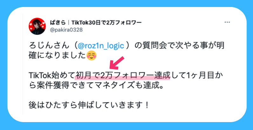Click the blank white area of the tweet card
The width and height of the screenshot is (253, 130).
click(x=202, y=100)
